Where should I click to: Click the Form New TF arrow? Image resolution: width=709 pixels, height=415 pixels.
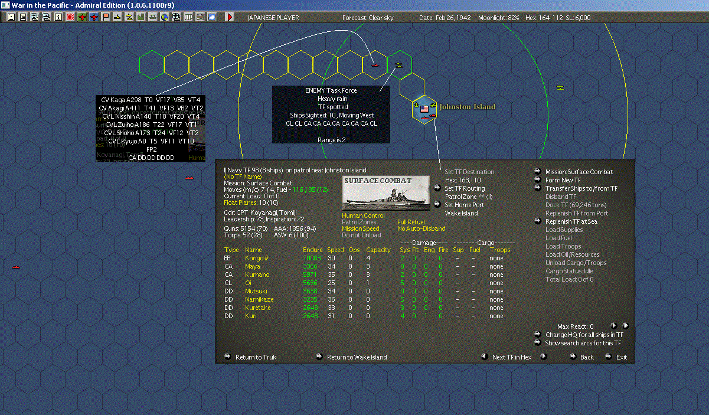pos(538,180)
